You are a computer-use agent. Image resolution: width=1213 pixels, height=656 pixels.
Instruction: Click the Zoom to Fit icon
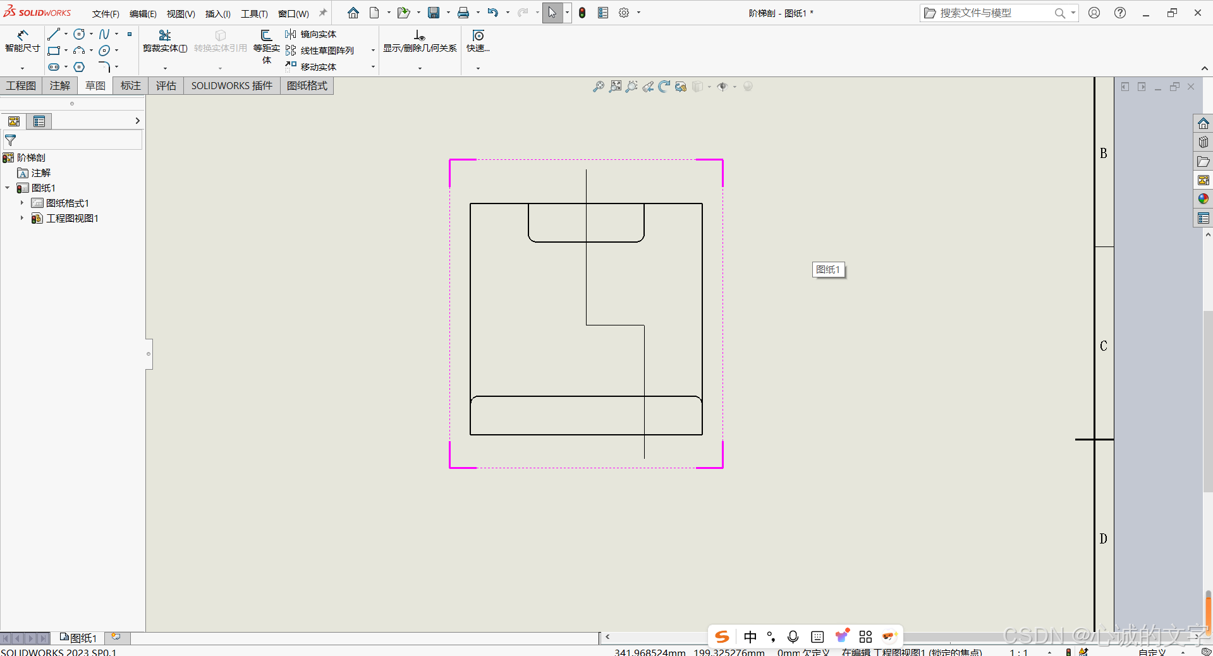point(615,87)
